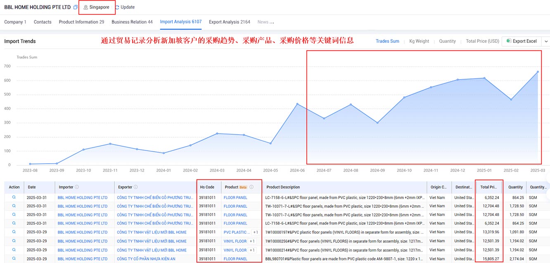Click the Total Price column header

click(489, 187)
